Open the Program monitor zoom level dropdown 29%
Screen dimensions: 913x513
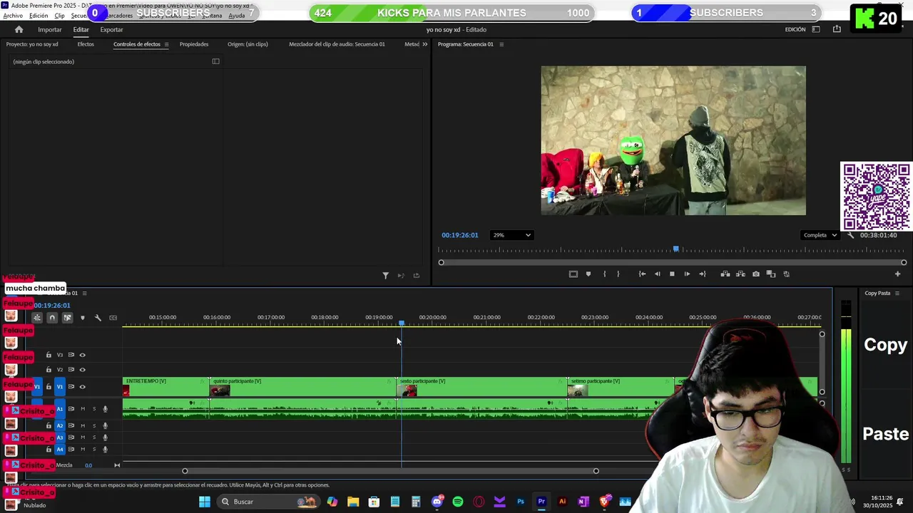pos(511,235)
